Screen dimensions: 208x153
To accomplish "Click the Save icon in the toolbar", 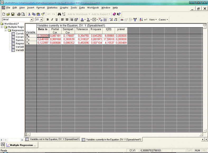I will coord(12,14).
